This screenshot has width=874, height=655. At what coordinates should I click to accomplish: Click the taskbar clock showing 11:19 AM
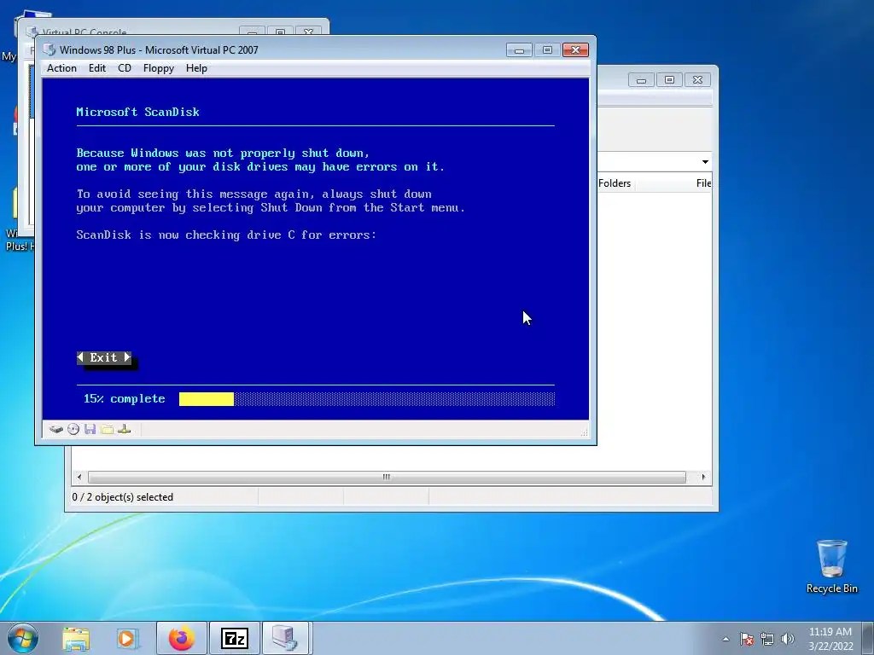tap(830, 639)
